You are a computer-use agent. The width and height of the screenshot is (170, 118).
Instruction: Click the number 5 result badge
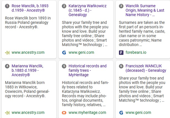[x=64, y=66]
